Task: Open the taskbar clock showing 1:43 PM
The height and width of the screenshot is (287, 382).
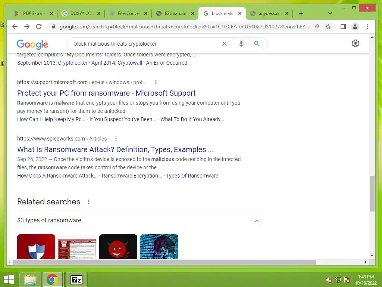Action: pyautogui.click(x=366, y=280)
